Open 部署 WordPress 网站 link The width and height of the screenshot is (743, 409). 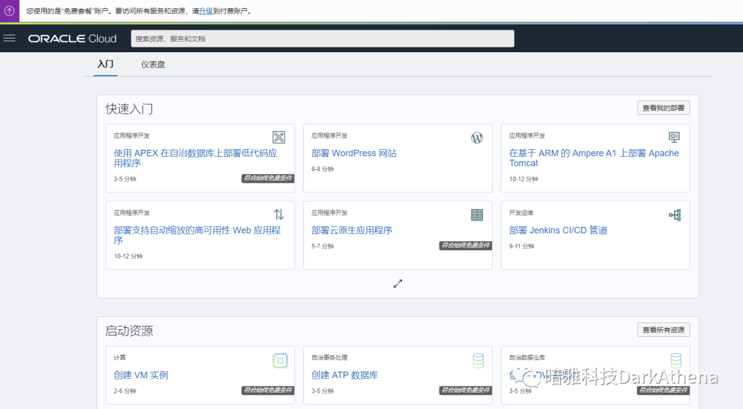tap(354, 153)
